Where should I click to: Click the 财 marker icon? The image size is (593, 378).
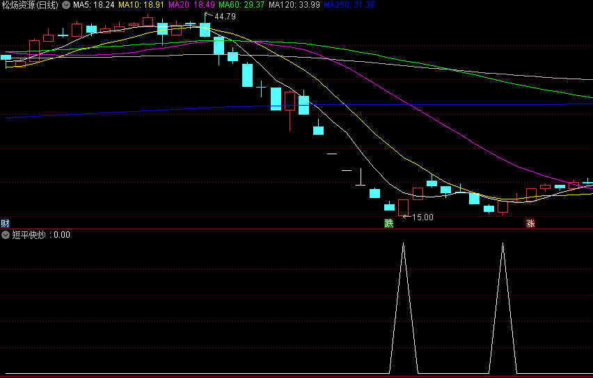(x=5, y=223)
